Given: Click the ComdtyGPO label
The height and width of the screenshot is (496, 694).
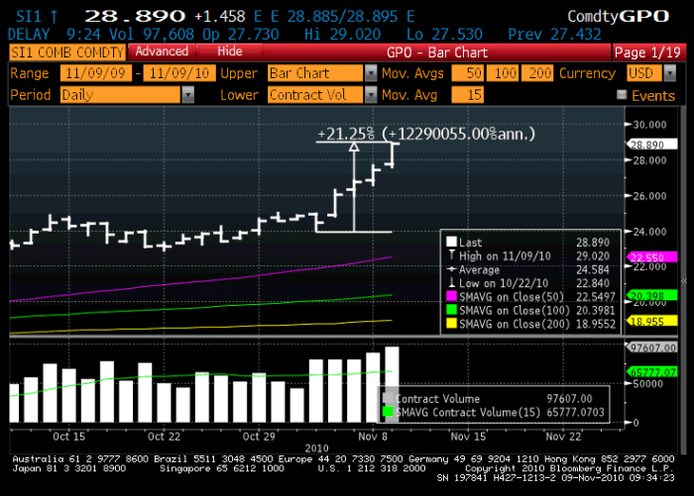Looking at the screenshot, I should click(618, 17).
